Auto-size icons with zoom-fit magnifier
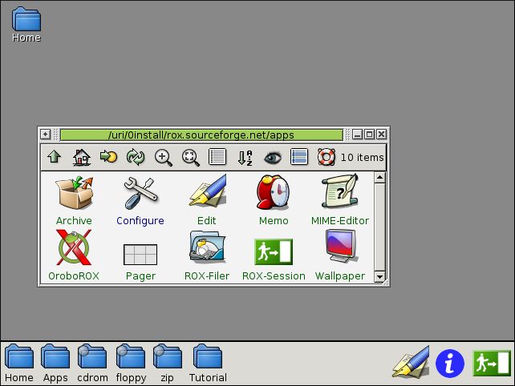515x386 pixels. tap(190, 158)
